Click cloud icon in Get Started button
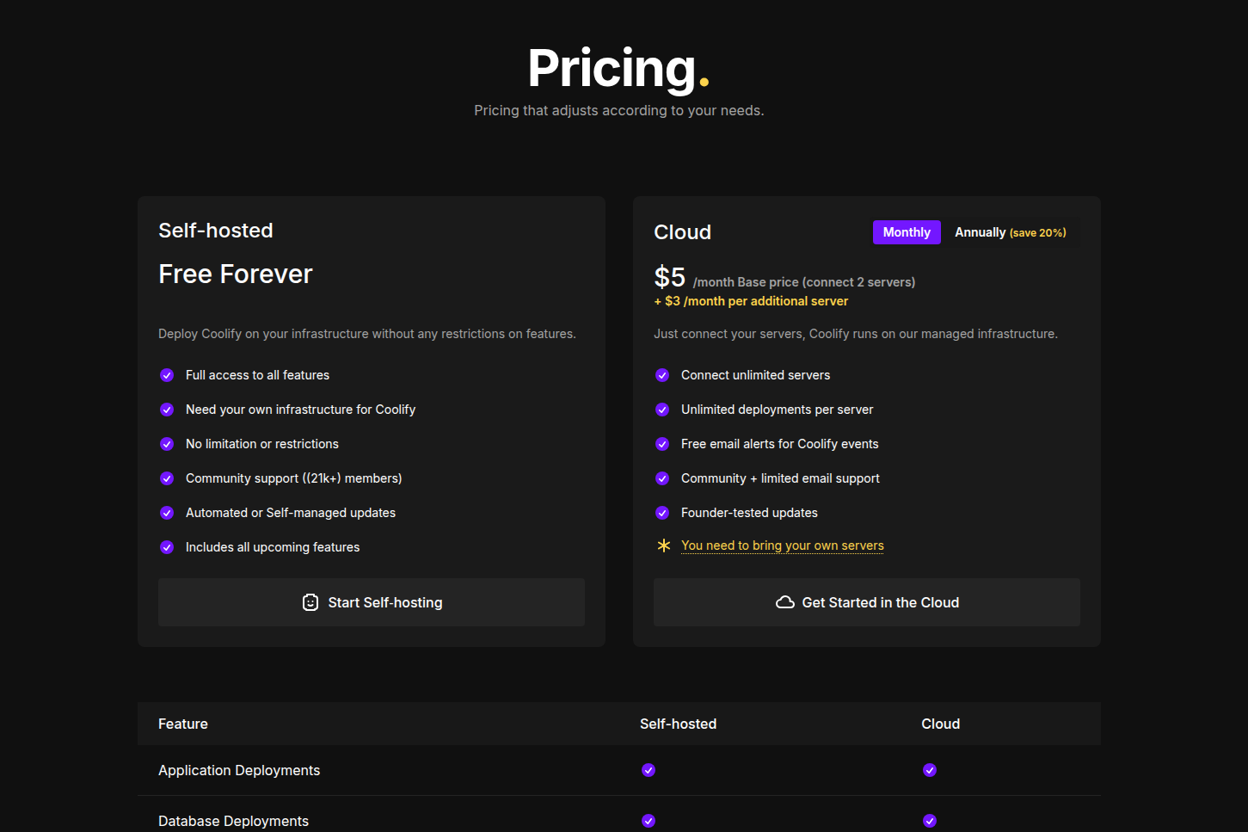The height and width of the screenshot is (832, 1248). coord(785,602)
